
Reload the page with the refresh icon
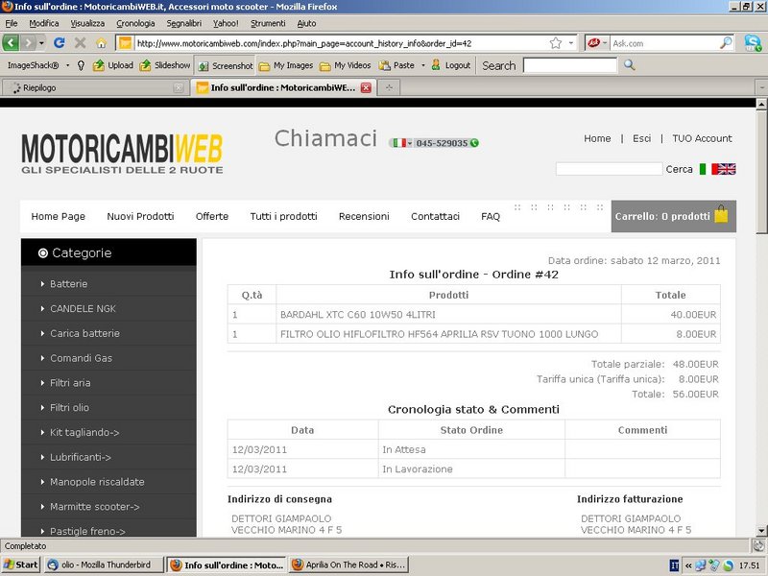pos(60,43)
